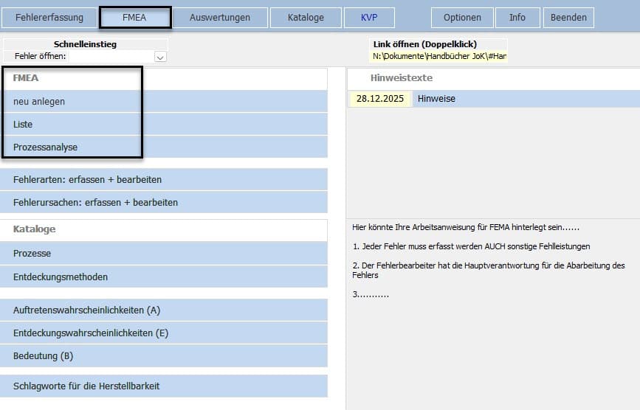Click the Optionen button
Viewport: 640px width, 410px height.
462,18
